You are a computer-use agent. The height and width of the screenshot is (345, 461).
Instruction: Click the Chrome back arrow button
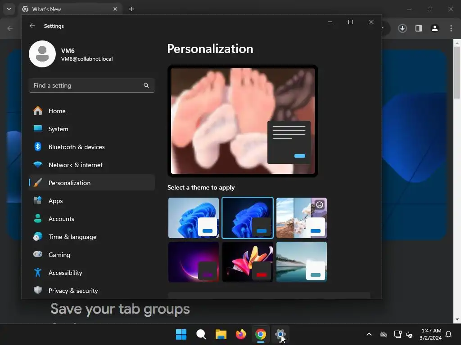(10, 28)
